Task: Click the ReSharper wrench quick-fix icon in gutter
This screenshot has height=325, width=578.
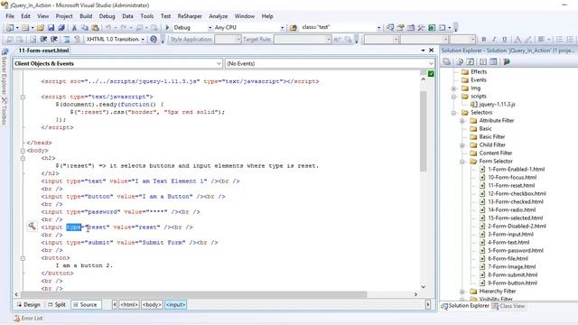Action: point(33,227)
